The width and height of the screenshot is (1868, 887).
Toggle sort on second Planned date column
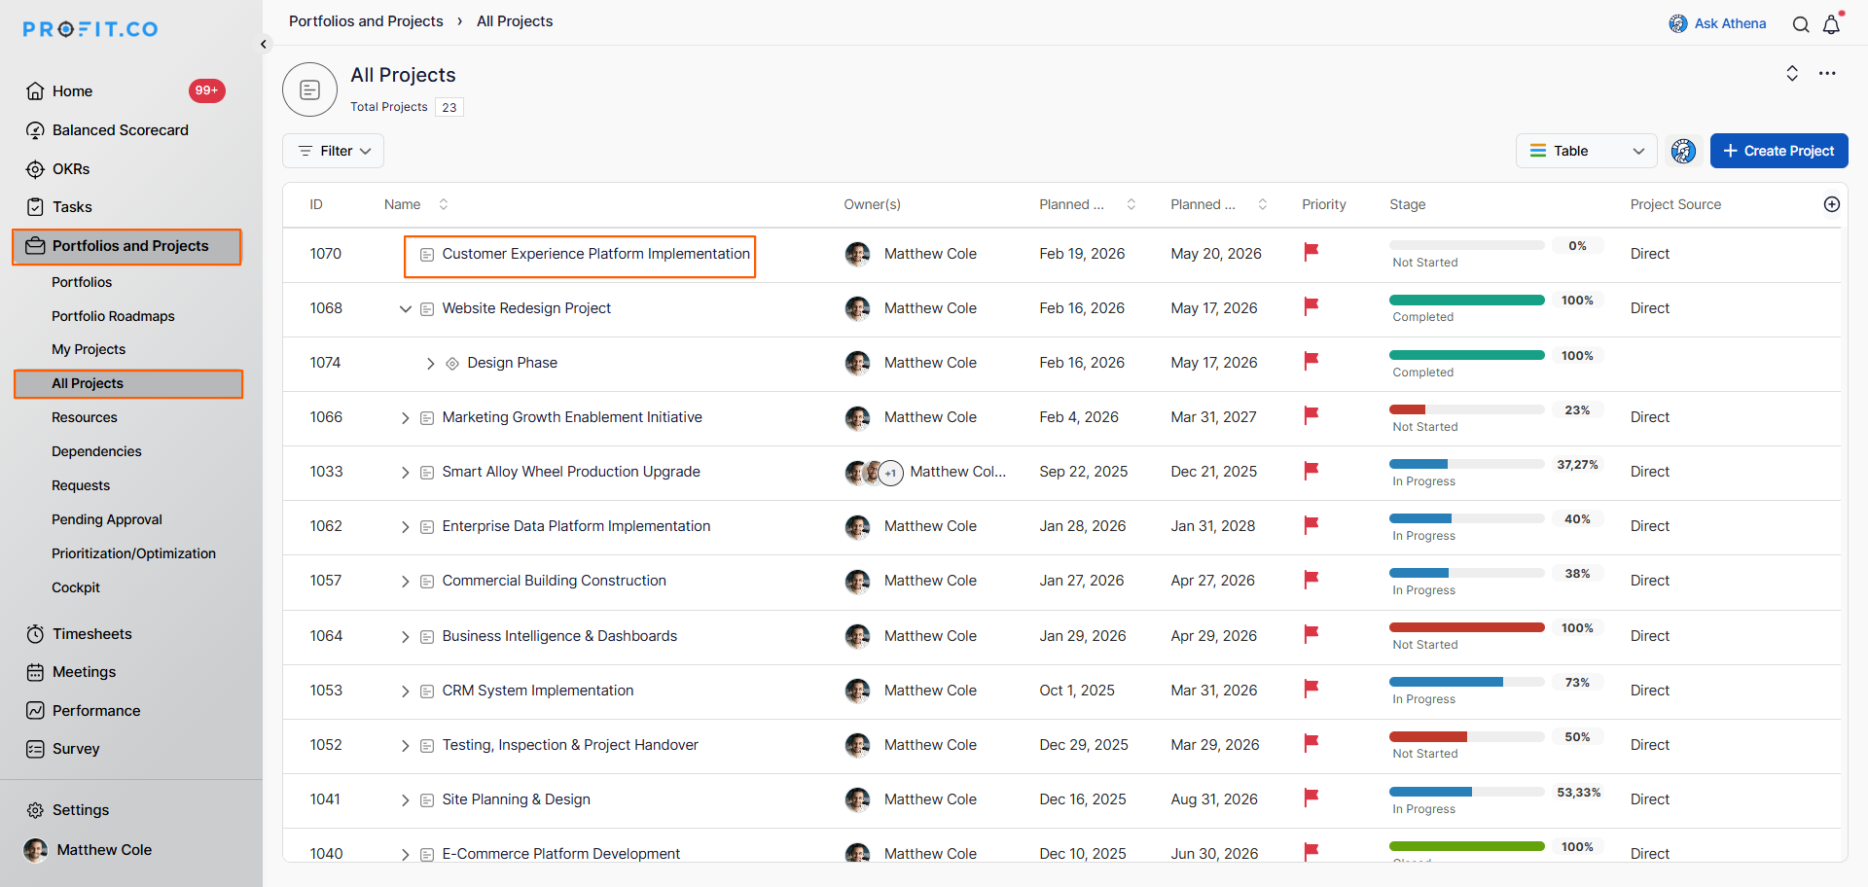coord(1262,204)
